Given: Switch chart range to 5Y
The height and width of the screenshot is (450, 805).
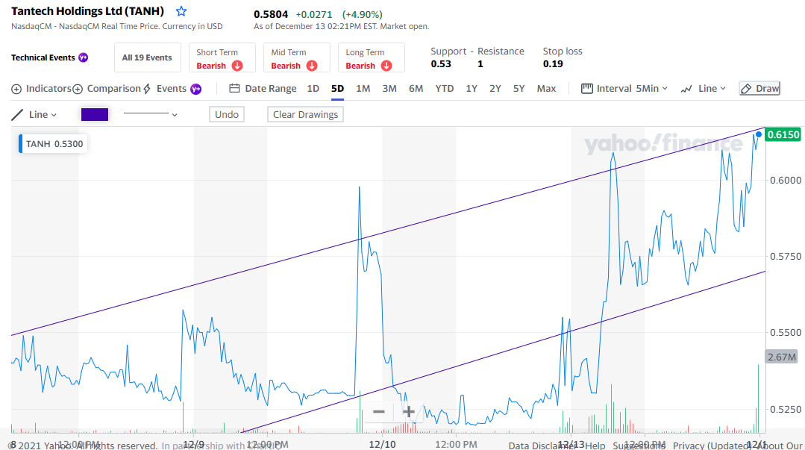Looking at the screenshot, I should [x=519, y=88].
